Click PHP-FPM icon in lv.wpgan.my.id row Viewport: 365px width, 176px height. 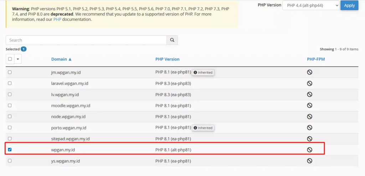(x=309, y=94)
